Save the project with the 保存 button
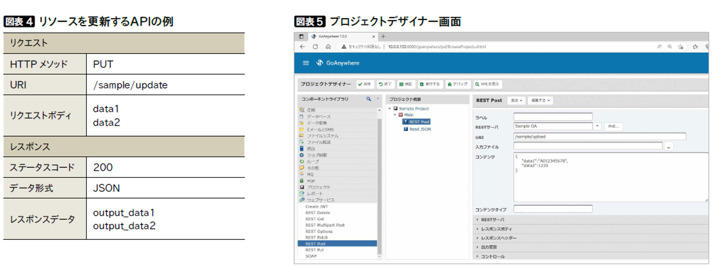This screenshot has width=712, height=266. click(x=365, y=84)
